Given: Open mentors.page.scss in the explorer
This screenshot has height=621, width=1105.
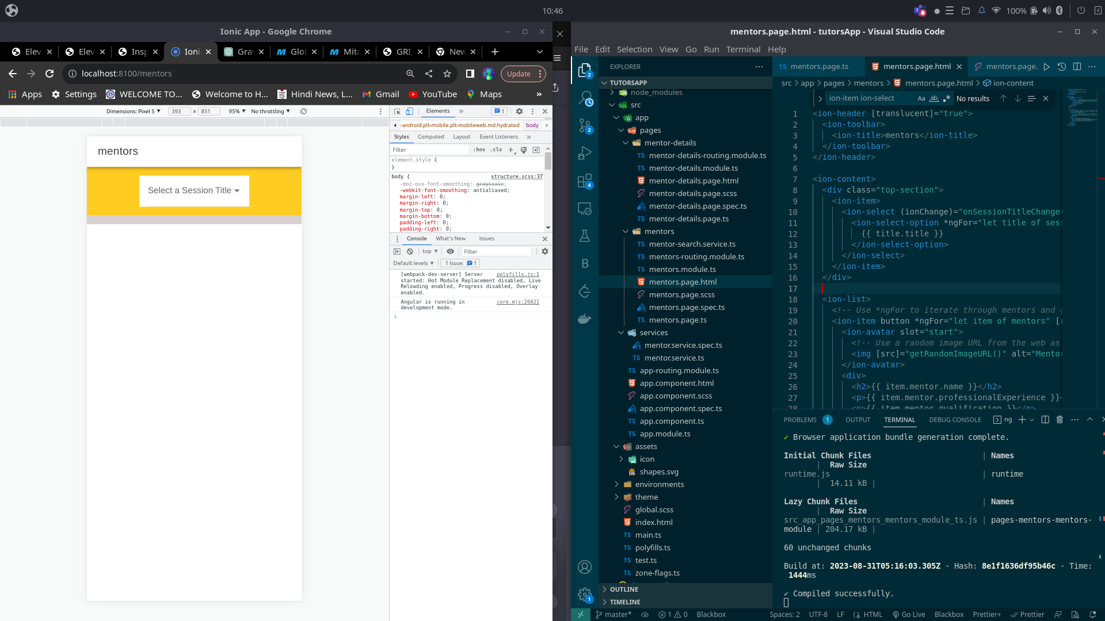Looking at the screenshot, I should (681, 295).
